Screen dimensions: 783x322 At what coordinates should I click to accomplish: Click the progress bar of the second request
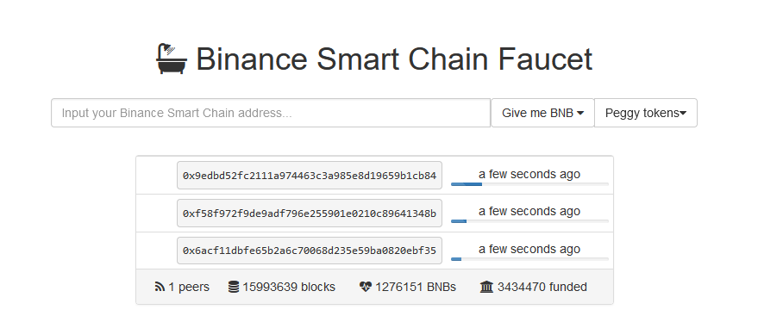[529, 221]
